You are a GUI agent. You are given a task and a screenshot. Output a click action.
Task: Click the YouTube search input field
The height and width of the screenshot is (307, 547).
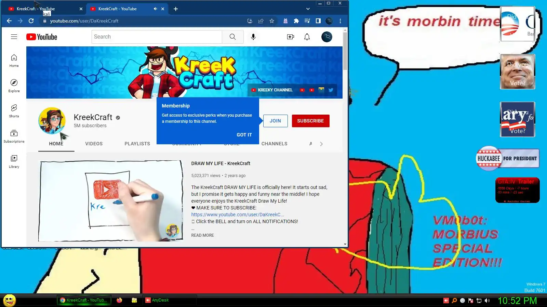[x=157, y=37]
